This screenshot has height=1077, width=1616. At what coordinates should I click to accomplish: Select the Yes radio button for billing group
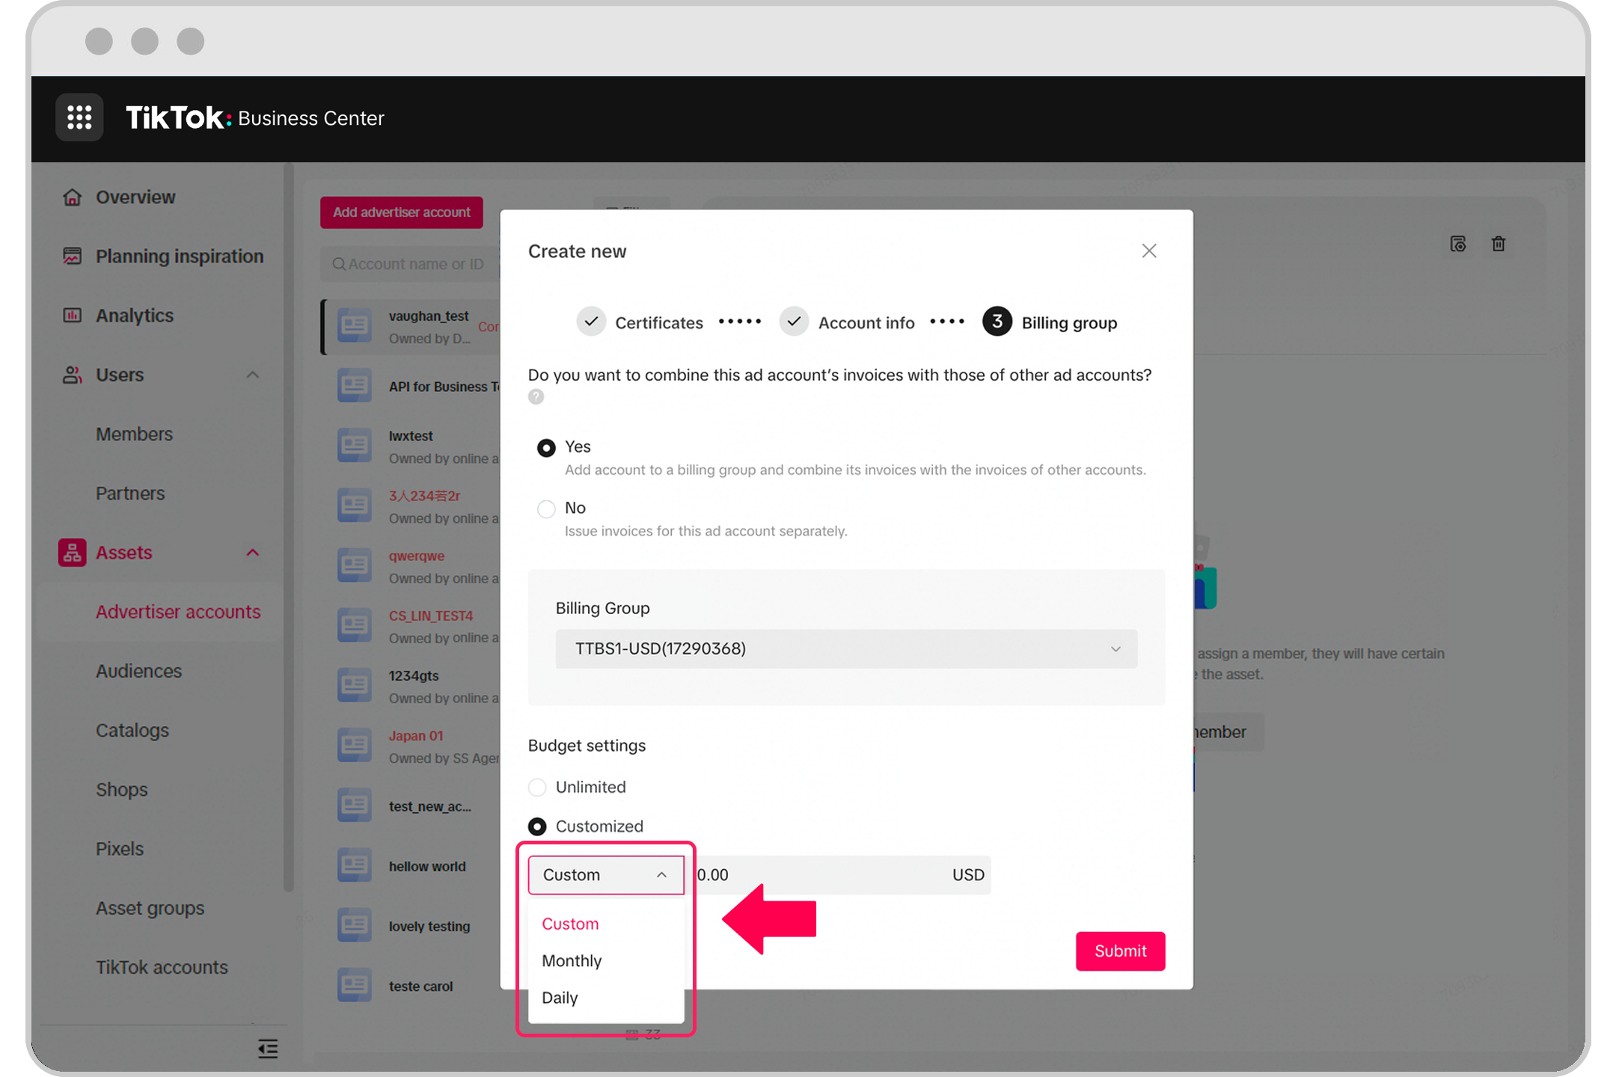545,447
